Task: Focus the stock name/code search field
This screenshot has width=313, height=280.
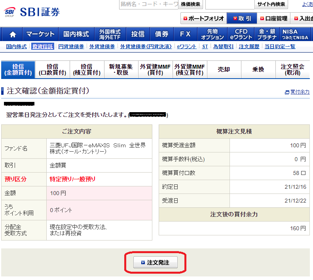Action: click(x=149, y=4)
